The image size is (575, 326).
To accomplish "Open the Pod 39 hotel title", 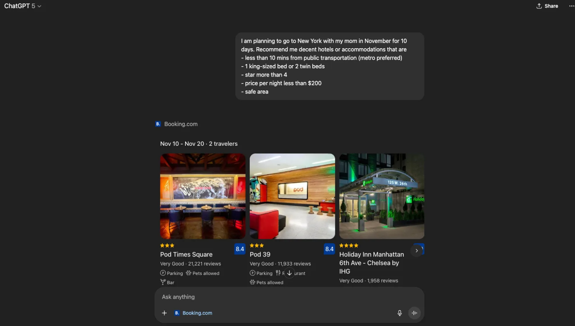I will (x=260, y=254).
